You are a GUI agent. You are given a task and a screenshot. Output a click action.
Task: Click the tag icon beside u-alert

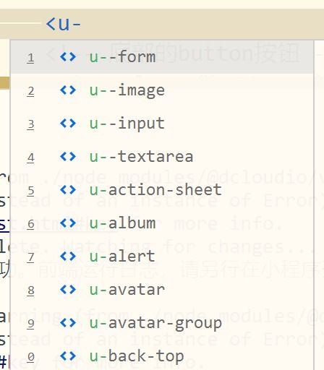68,257
